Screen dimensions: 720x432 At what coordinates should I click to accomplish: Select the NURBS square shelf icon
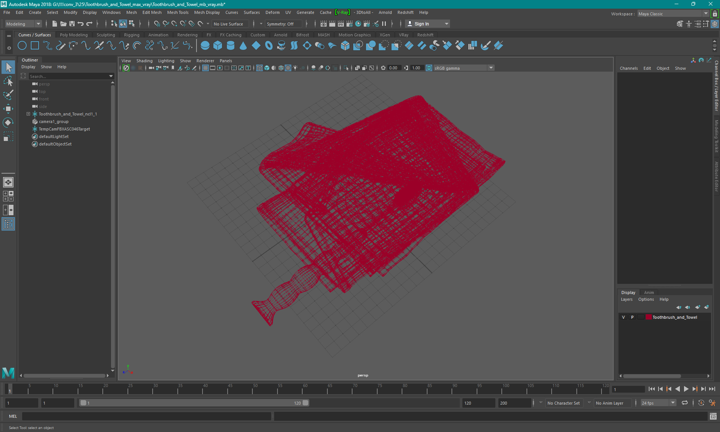[35, 46]
